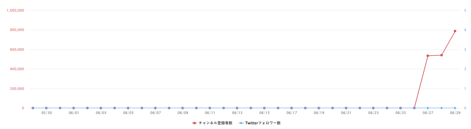The width and height of the screenshot is (471, 129).
Task: Click the 06/26 data point at zero
Action: (414, 108)
